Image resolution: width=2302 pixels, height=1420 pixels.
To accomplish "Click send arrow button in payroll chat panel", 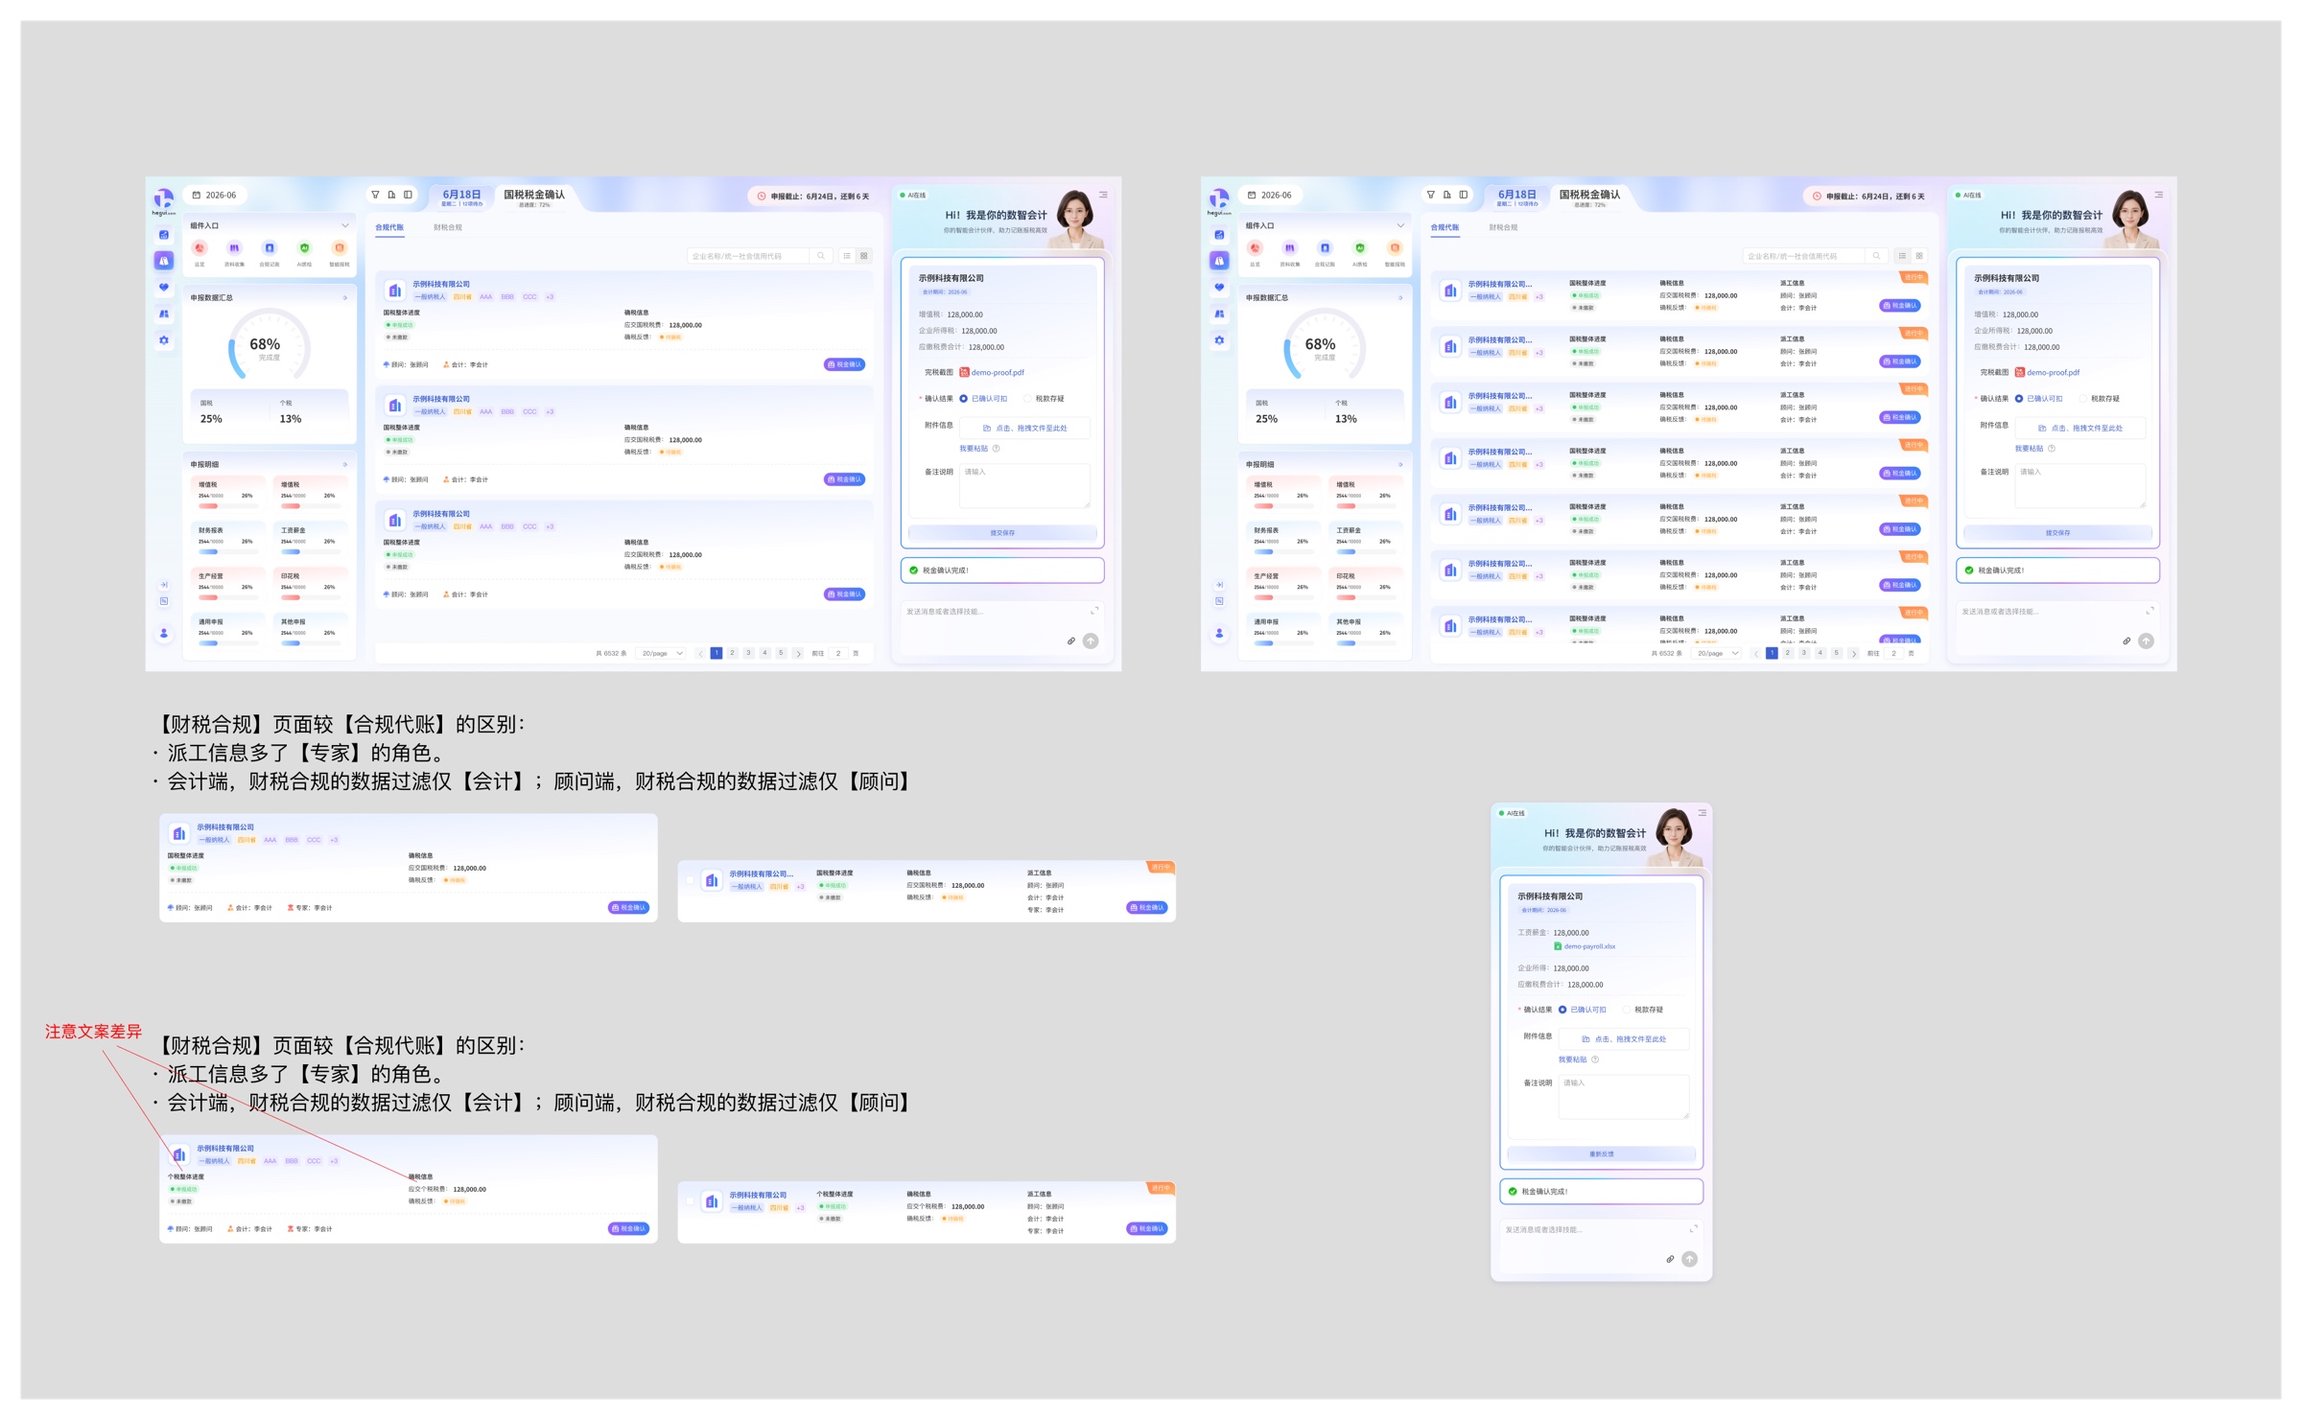I will click(x=1690, y=1259).
